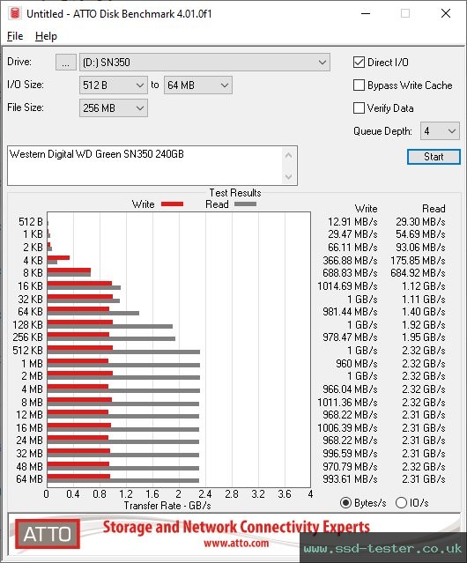
Task: Click the Test Results heading
Action: point(235,193)
